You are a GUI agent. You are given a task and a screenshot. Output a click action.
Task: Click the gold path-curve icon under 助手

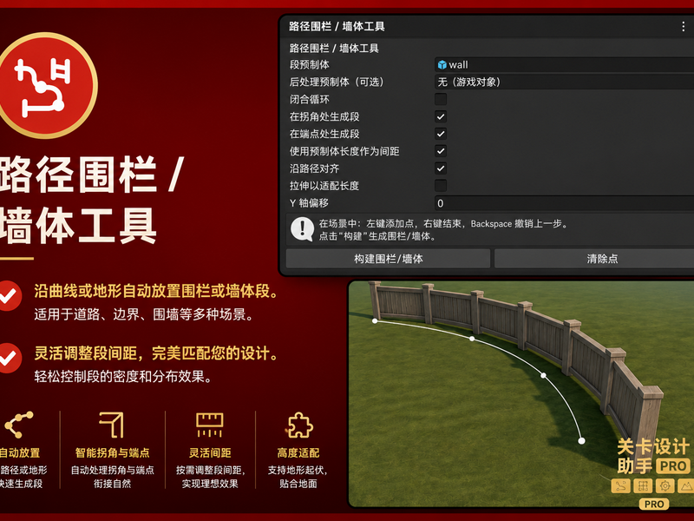pos(620,486)
